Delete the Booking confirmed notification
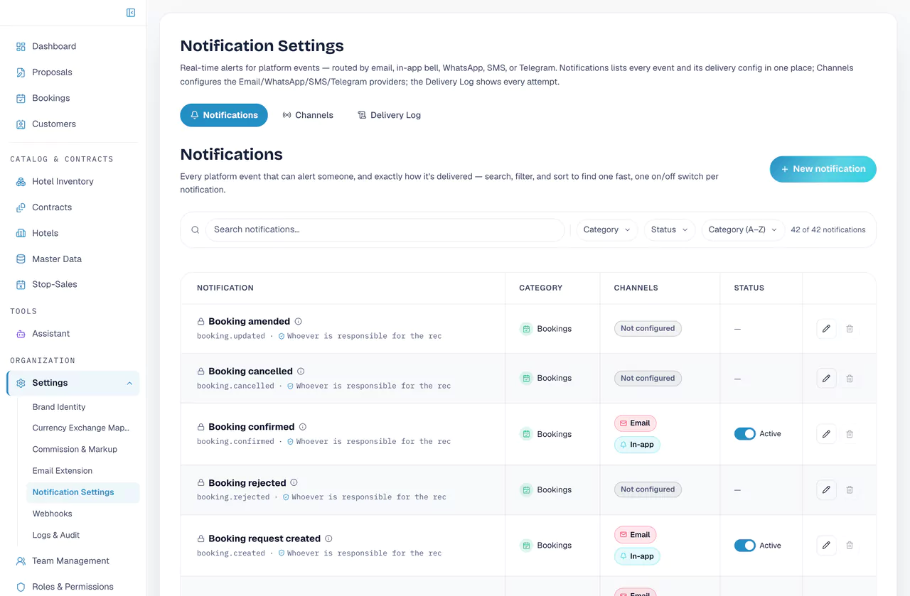 tap(850, 434)
